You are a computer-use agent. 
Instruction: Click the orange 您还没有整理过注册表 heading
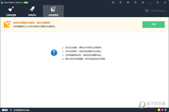click(x=32, y=23)
